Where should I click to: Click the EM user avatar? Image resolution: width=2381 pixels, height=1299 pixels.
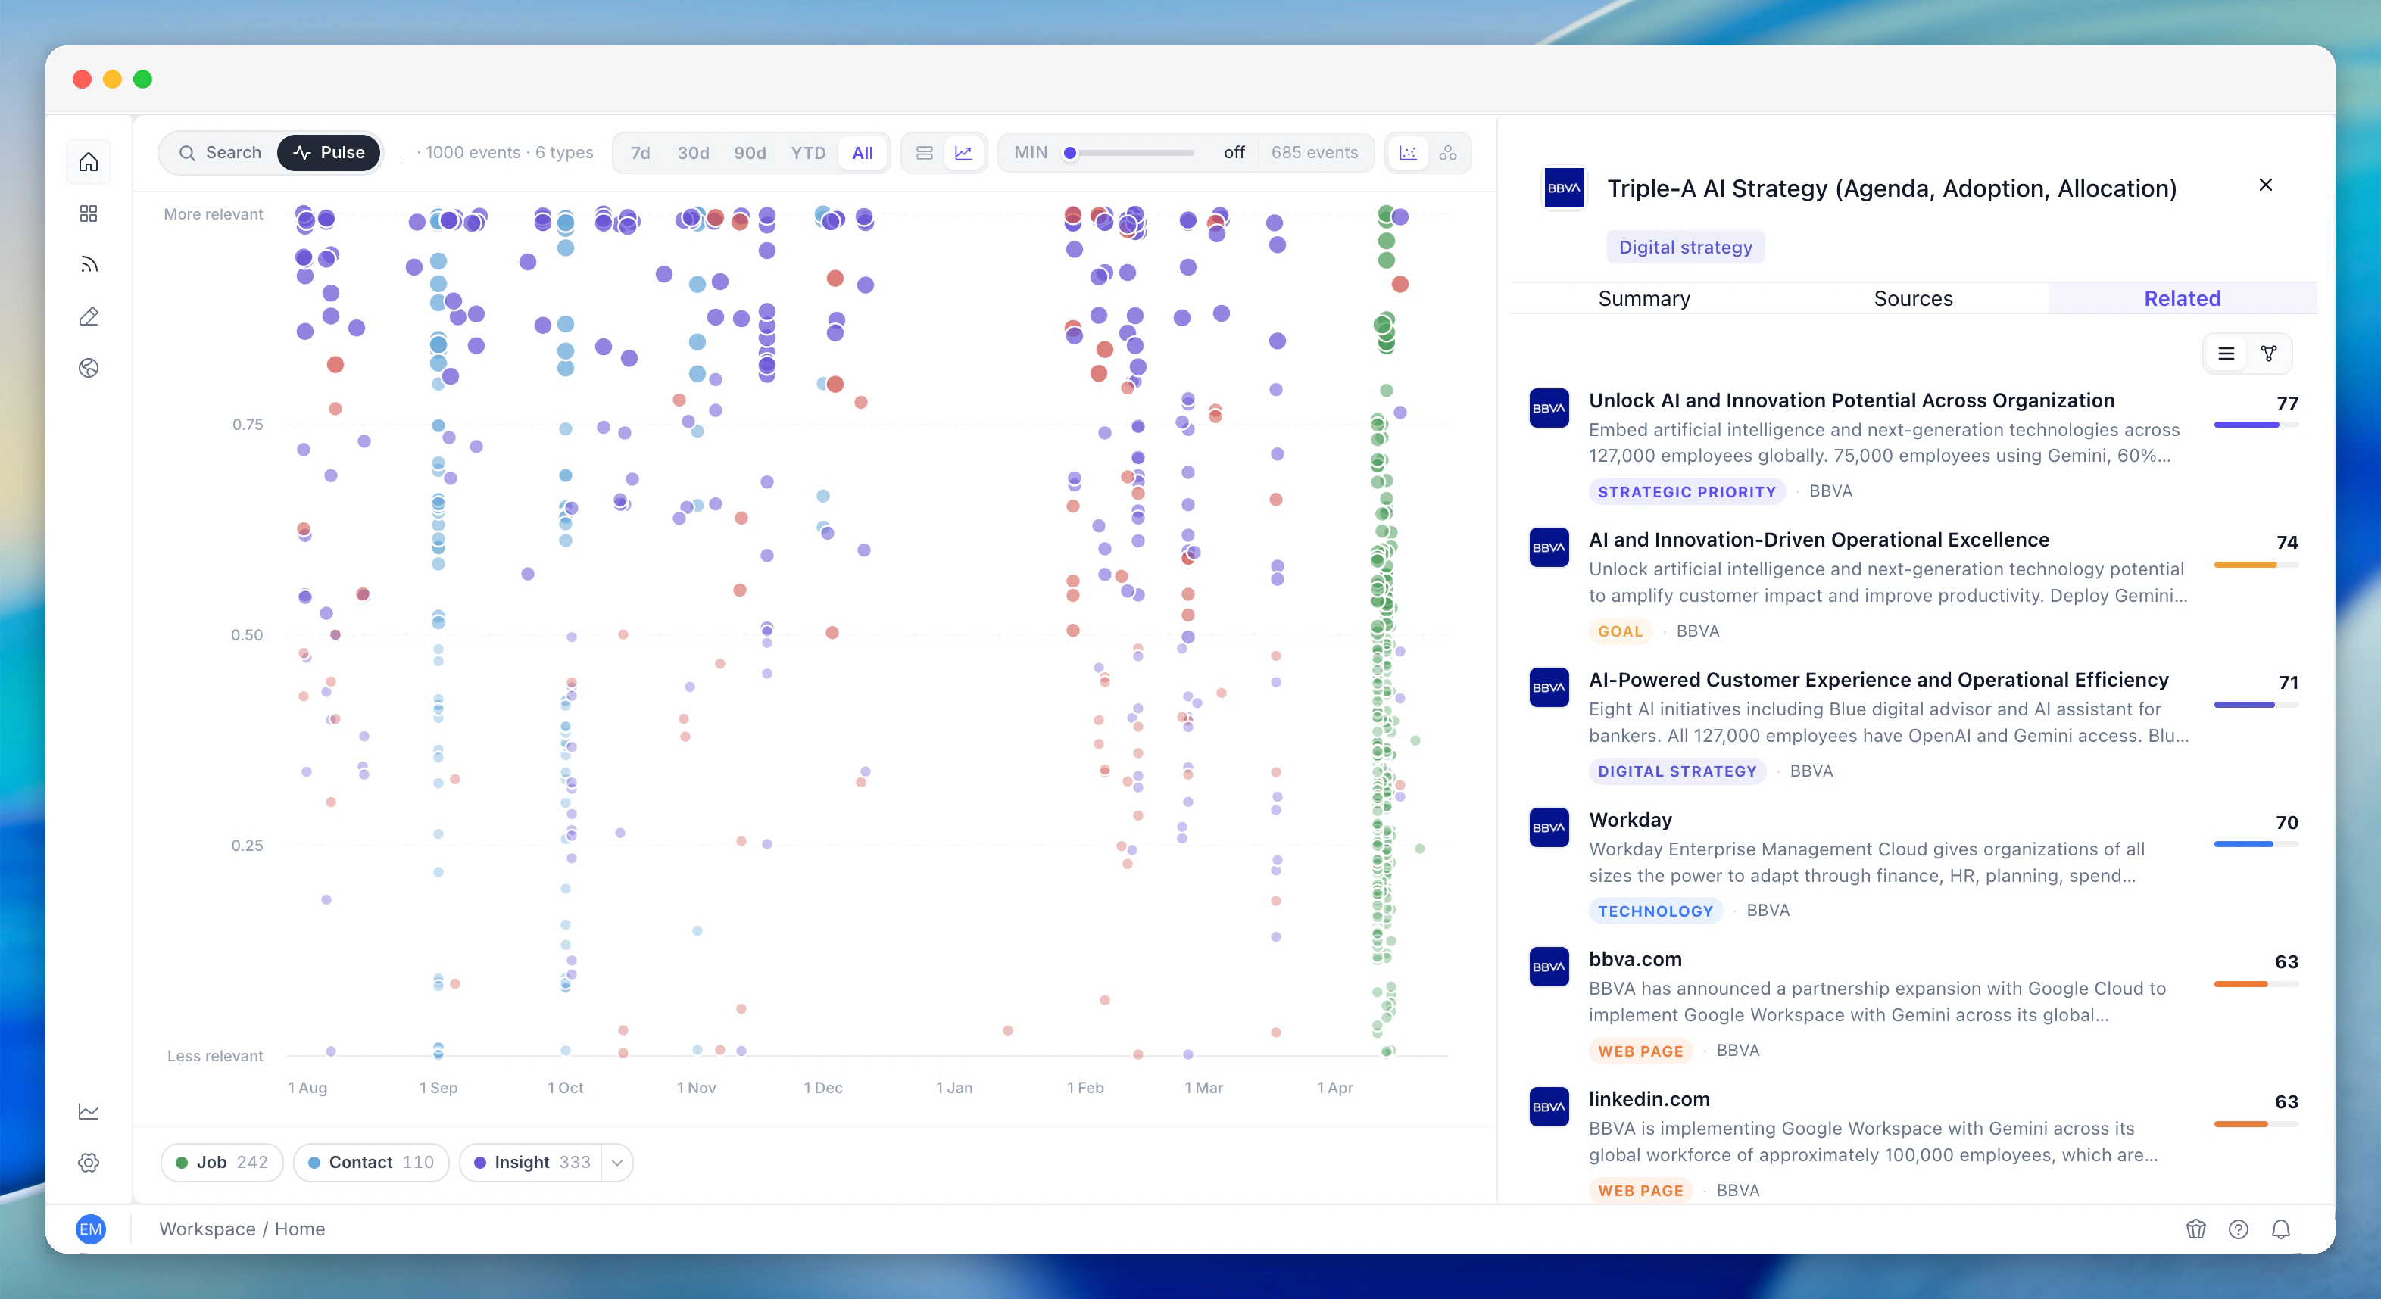91,1229
